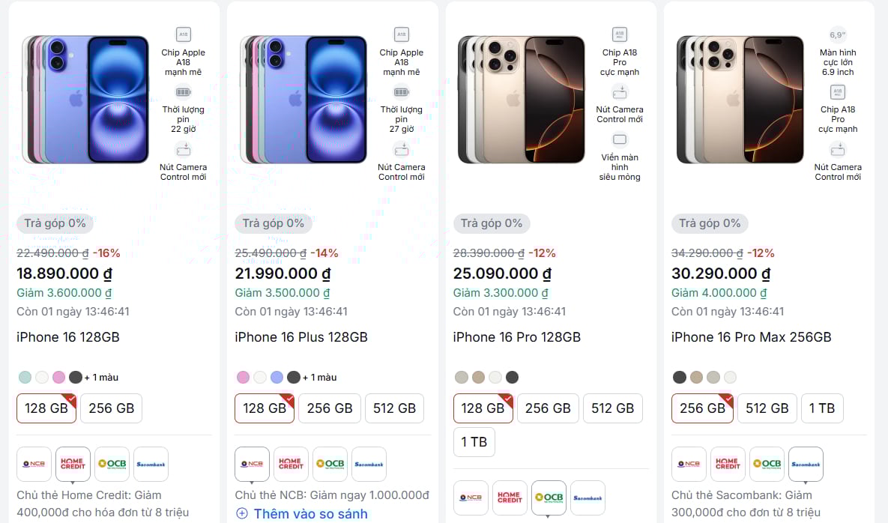Click the NCB bank icon under iPhone 16
Screen dimensions: 888x523
(x=34, y=464)
